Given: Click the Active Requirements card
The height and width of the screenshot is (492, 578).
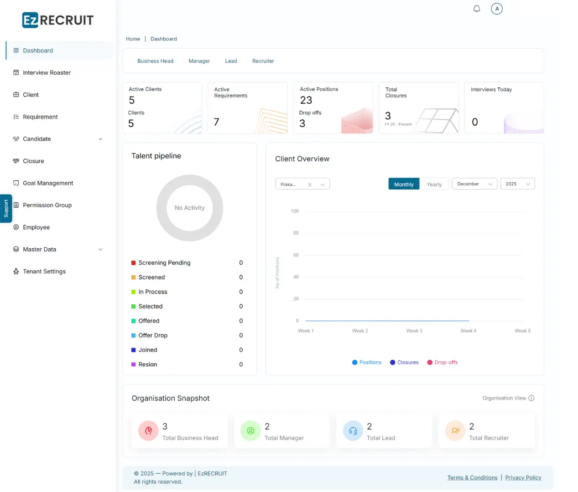Looking at the screenshot, I should (248, 108).
